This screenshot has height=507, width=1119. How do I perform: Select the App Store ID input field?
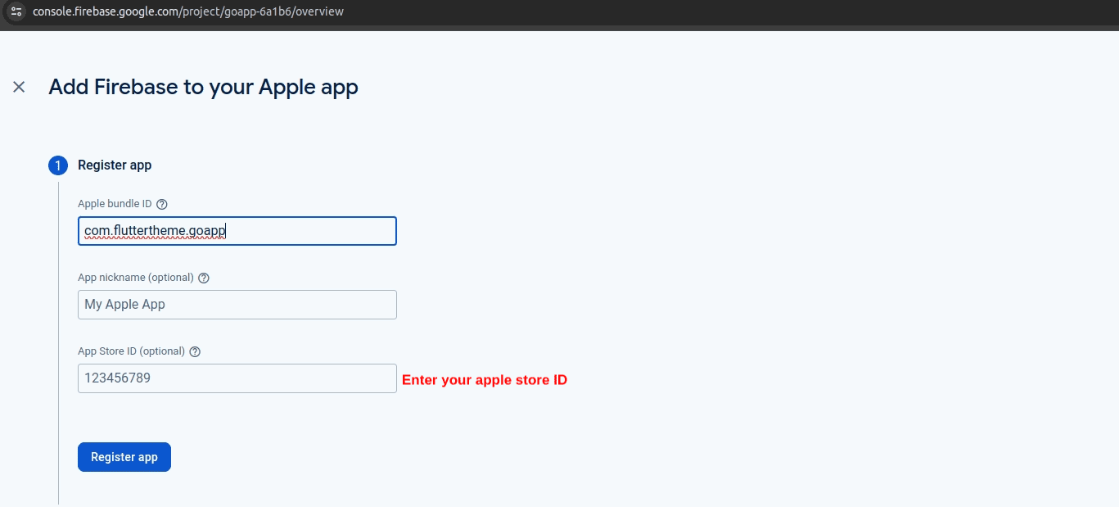[237, 378]
